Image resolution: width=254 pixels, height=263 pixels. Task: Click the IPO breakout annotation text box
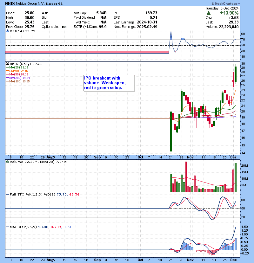coord(109,83)
